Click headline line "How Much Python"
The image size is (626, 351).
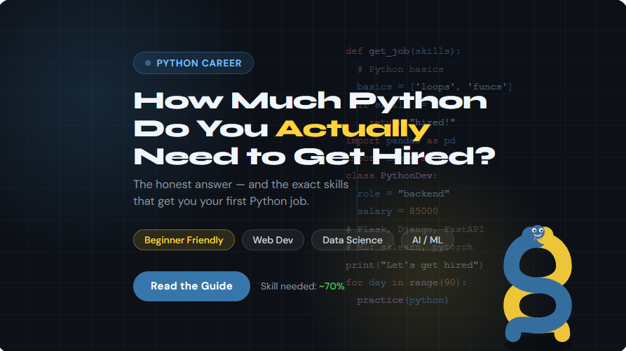point(311,101)
